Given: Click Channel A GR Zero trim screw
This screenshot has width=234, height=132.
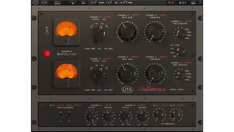Looking at the screenshot, I should tap(108, 45).
